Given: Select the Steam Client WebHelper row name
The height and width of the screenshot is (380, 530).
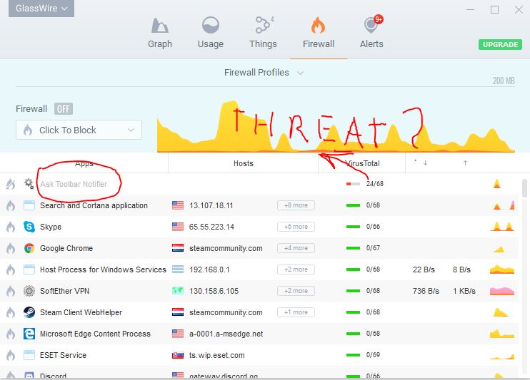Looking at the screenshot, I should (81, 312).
